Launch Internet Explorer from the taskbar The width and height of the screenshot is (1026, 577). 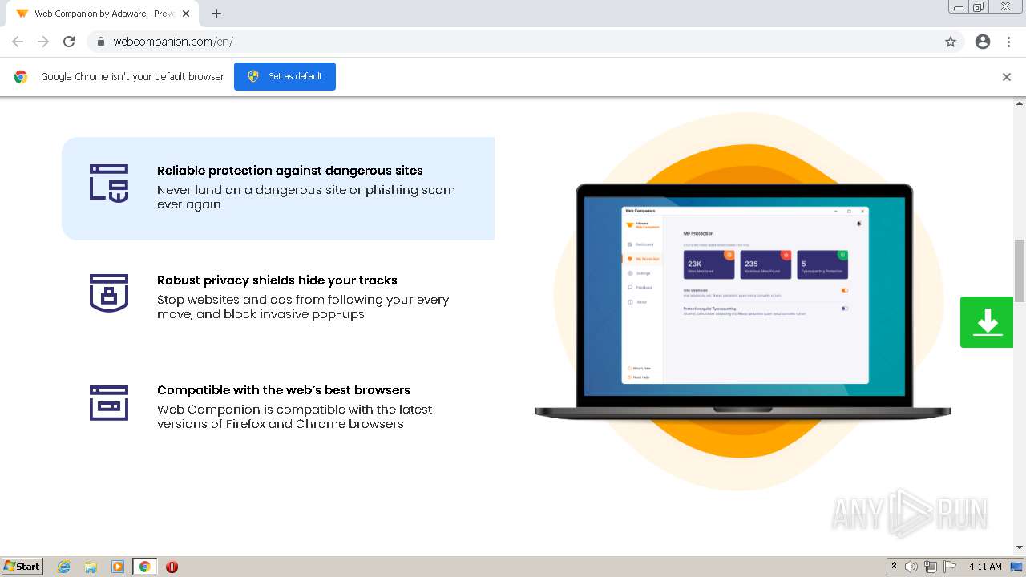(64, 567)
